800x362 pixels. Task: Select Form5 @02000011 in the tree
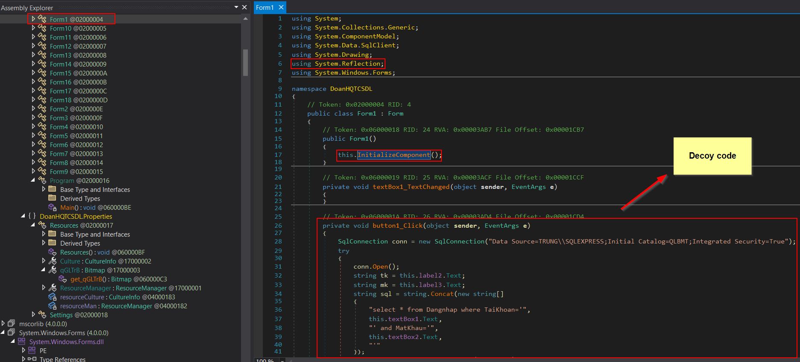coord(76,136)
